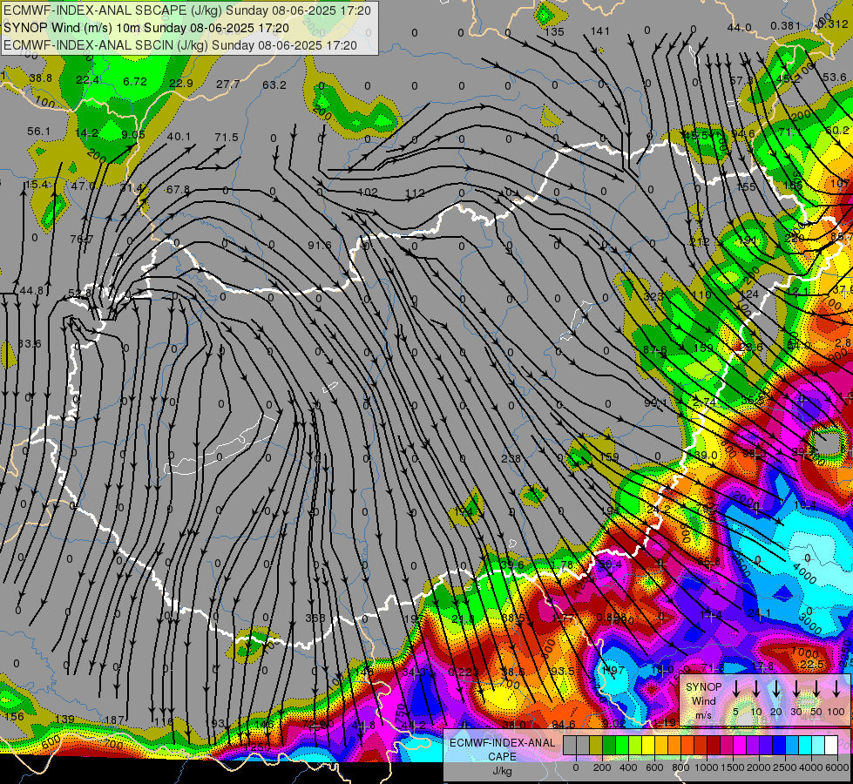Image resolution: width=853 pixels, height=784 pixels.
Task: Click the 141 value near top edge
Action: [600, 31]
